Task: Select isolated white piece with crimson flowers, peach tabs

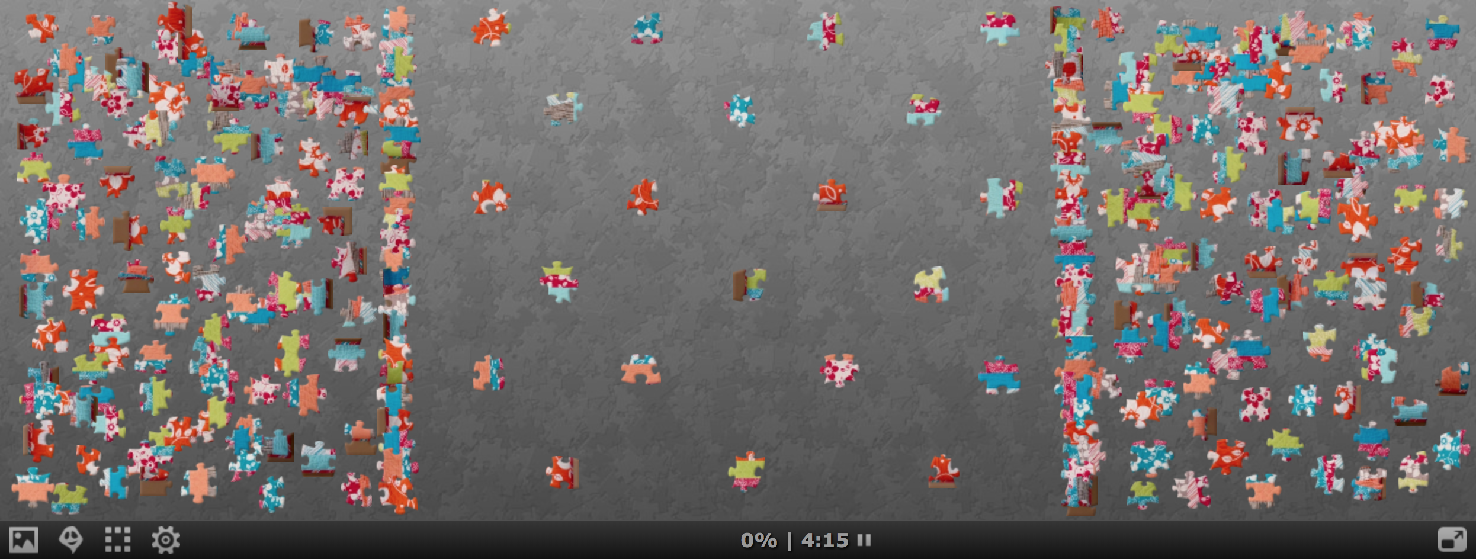Action: 838,371
